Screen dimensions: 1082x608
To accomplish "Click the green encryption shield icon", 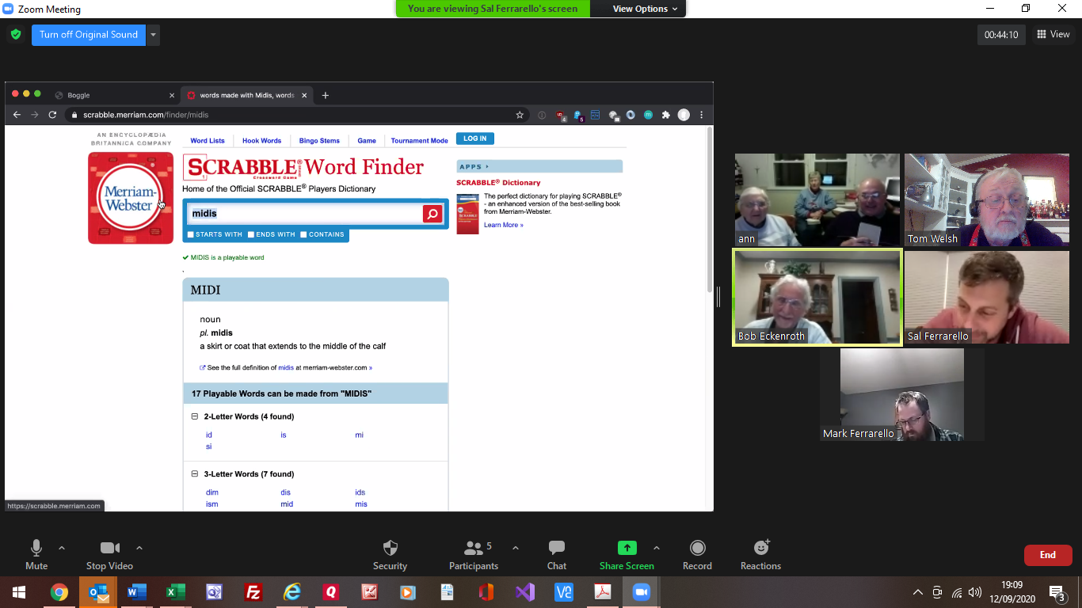I will (x=15, y=35).
